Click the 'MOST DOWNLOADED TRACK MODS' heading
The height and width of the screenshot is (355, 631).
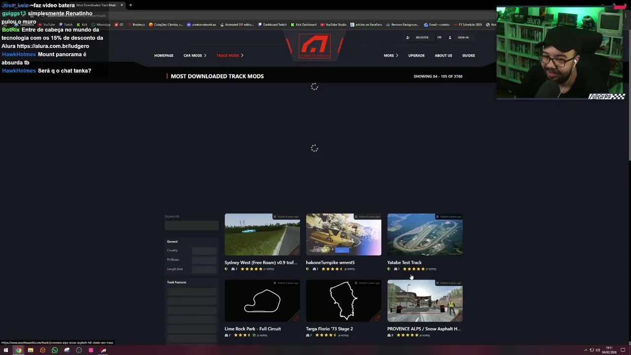(x=217, y=76)
